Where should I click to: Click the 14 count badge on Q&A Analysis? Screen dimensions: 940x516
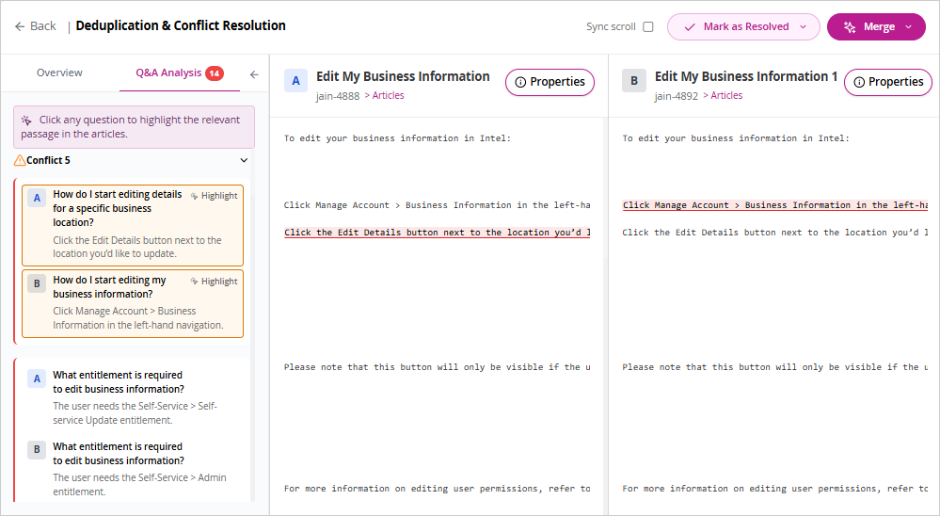(x=215, y=73)
